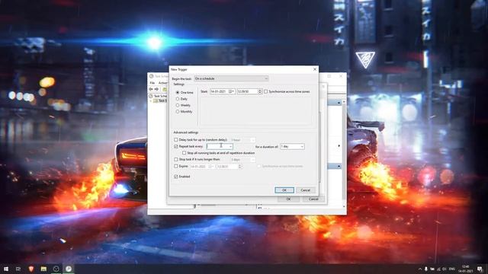Expand the Repeat task every interval dropdown
This screenshot has height=274, width=488.
[230, 146]
